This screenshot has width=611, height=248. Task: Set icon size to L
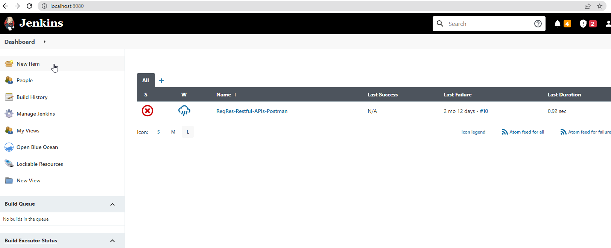(188, 132)
